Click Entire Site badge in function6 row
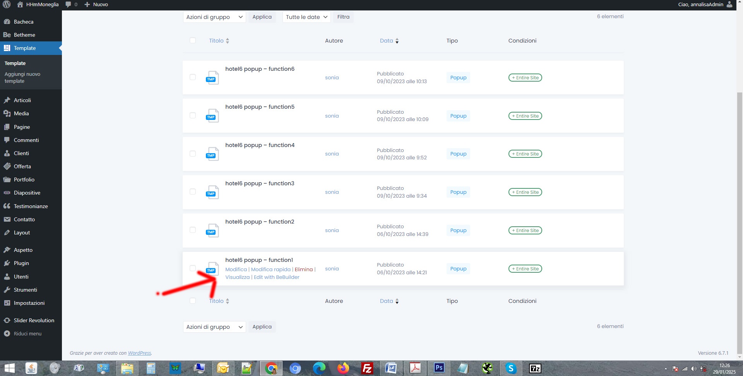Viewport: 743px width, 376px height. click(525, 77)
